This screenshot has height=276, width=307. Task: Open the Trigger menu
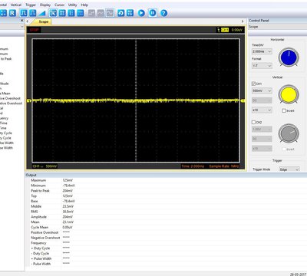pos(31,5)
